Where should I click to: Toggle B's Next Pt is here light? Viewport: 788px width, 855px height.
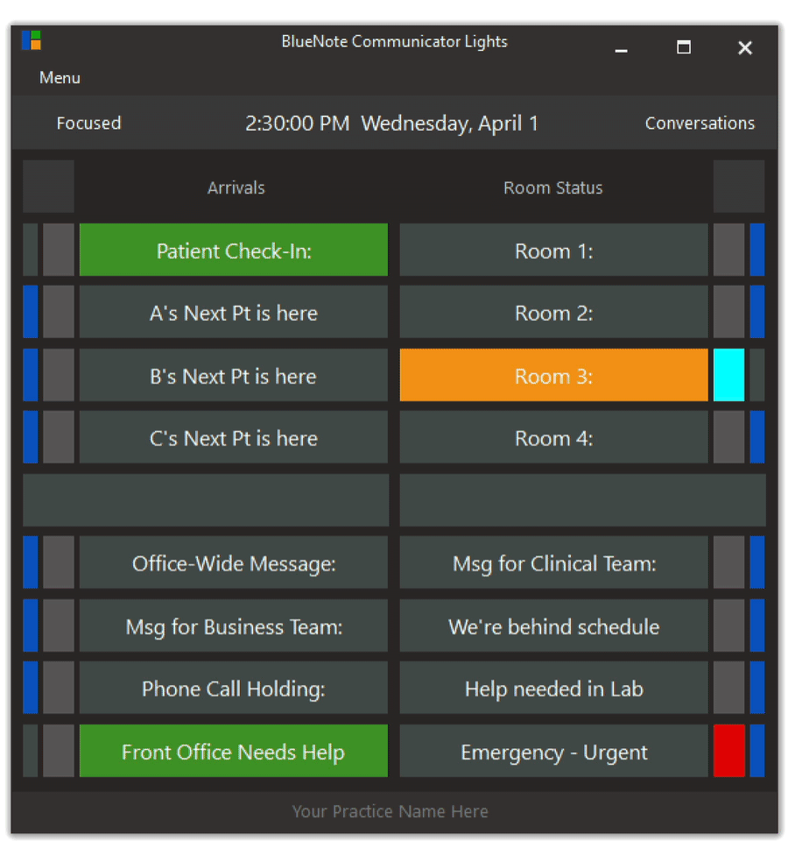coord(234,375)
